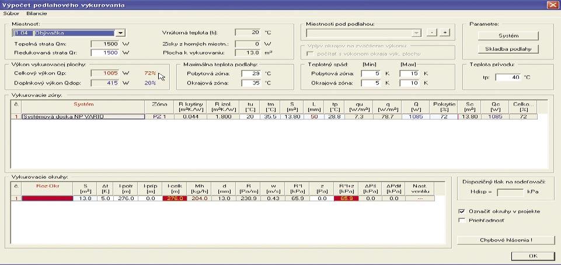Click the red l-celk cell 276.0
This screenshot has width=561, height=265.
coord(175,198)
